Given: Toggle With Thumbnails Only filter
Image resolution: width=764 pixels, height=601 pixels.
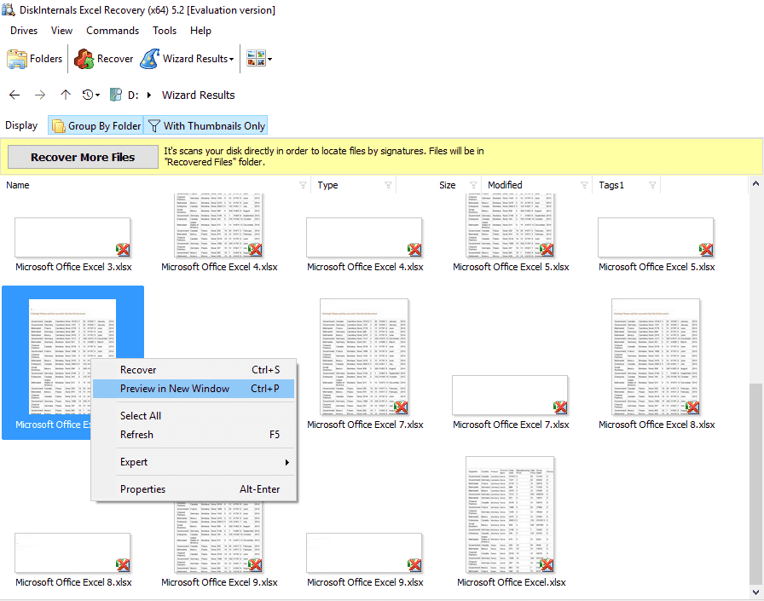Looking at the screenshot, I should point(205,126).
